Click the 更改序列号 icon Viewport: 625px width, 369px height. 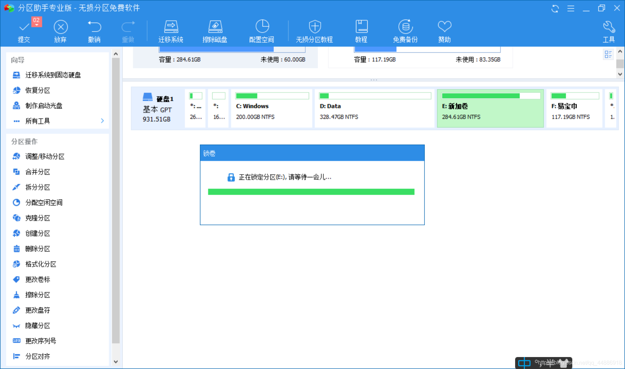(16, 341)
